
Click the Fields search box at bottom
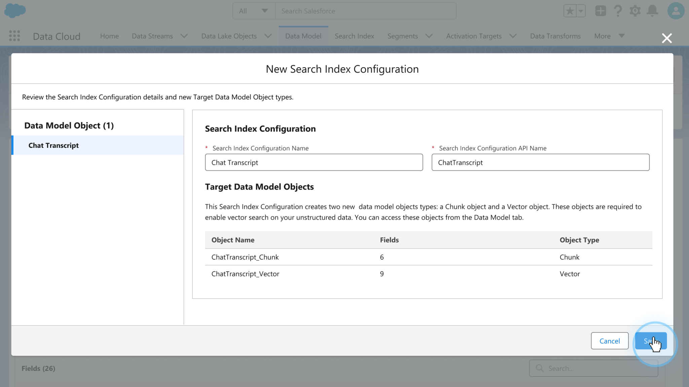(593, 368)
